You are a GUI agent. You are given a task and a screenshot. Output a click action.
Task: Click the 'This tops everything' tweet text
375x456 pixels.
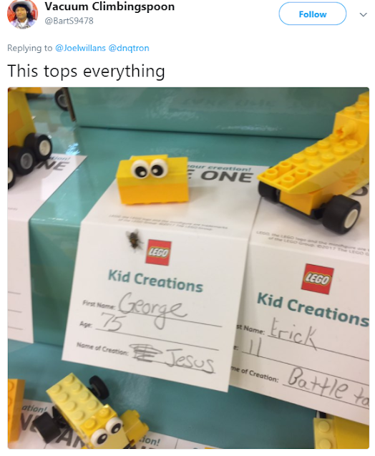tap(86, 72)
